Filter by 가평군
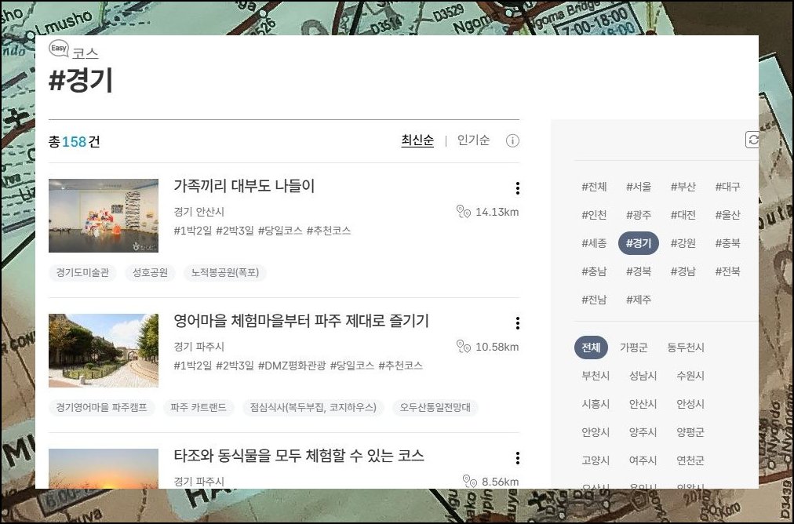The image size is (794, 524). click(x=633, y=348)
